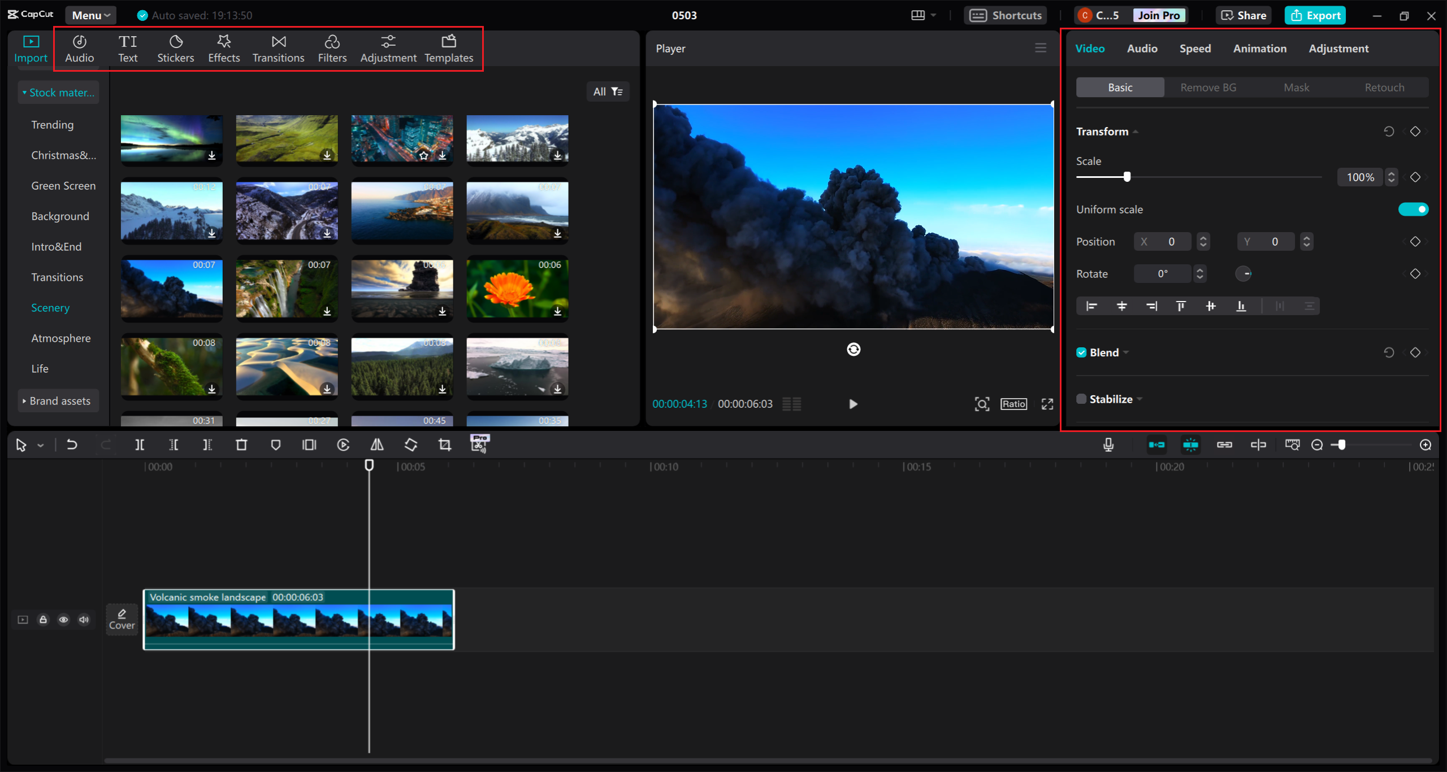Open the Menu dropdown
The height and width of the screenshot is (772, 1447).
click(90, 15)
